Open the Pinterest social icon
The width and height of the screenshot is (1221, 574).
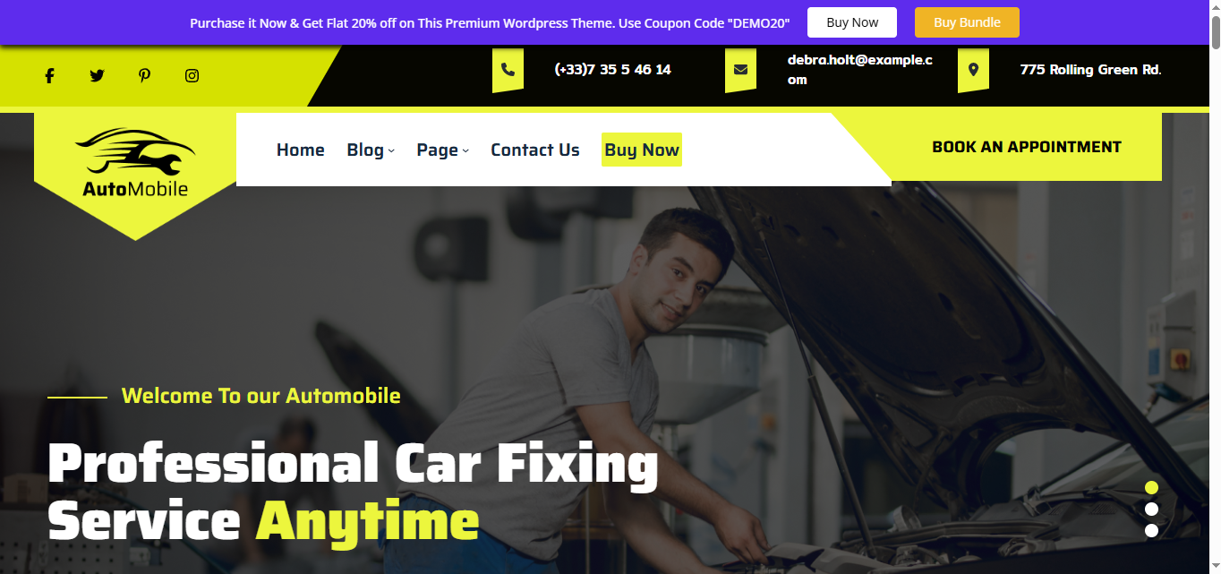[x=144, y=76]
